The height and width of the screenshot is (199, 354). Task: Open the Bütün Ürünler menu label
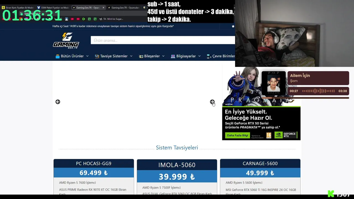point(72,56)
